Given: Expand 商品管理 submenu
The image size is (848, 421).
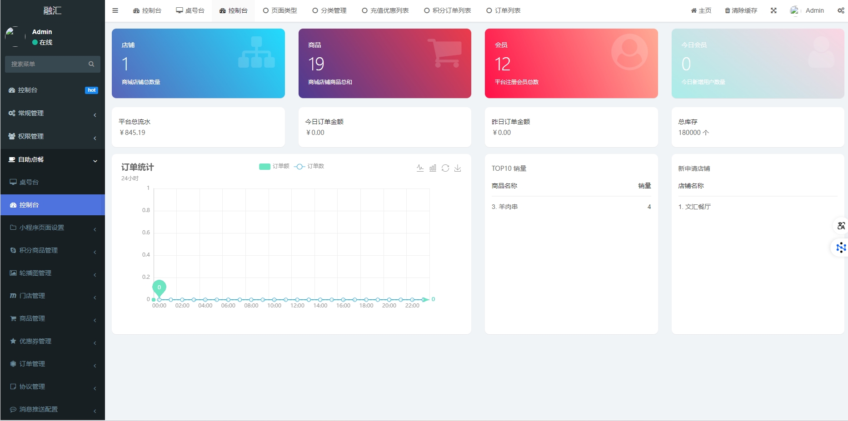Looking at the screenshot, I should tap(53, 318).
